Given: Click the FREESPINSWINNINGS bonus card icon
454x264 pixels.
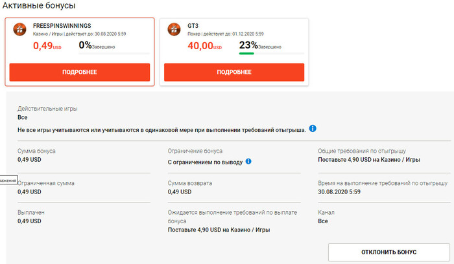Looking at the screenshot, I should tap(20, 29).
